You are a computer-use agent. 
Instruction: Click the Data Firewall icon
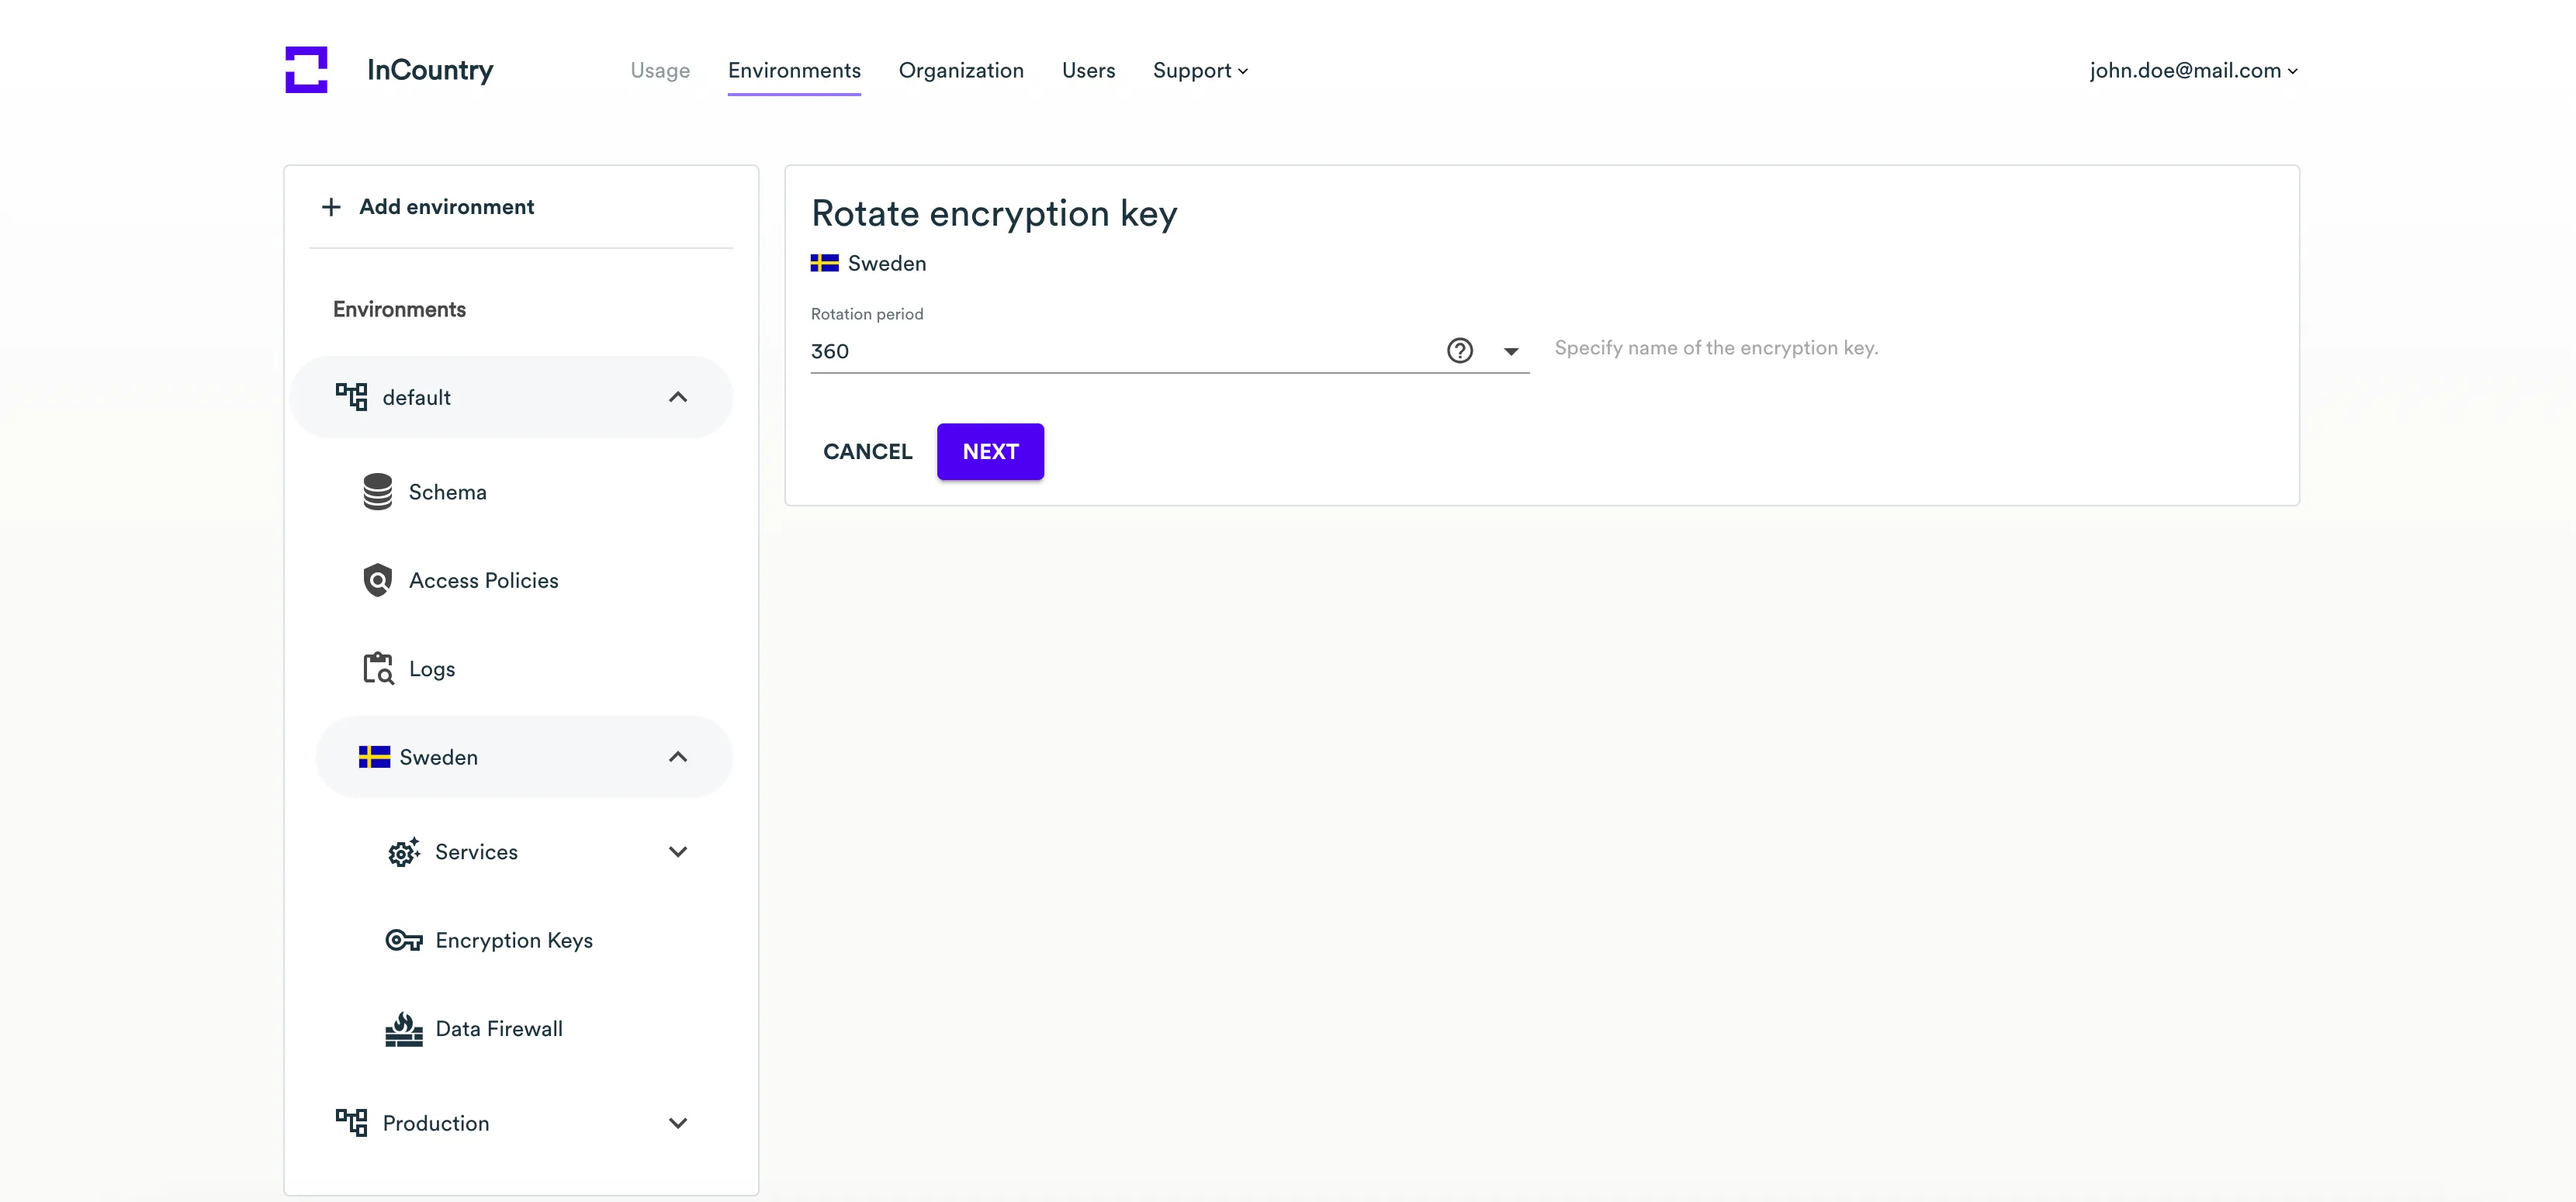point(404,1029)
